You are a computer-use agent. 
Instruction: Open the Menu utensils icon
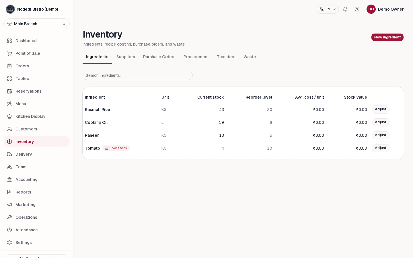9,104
